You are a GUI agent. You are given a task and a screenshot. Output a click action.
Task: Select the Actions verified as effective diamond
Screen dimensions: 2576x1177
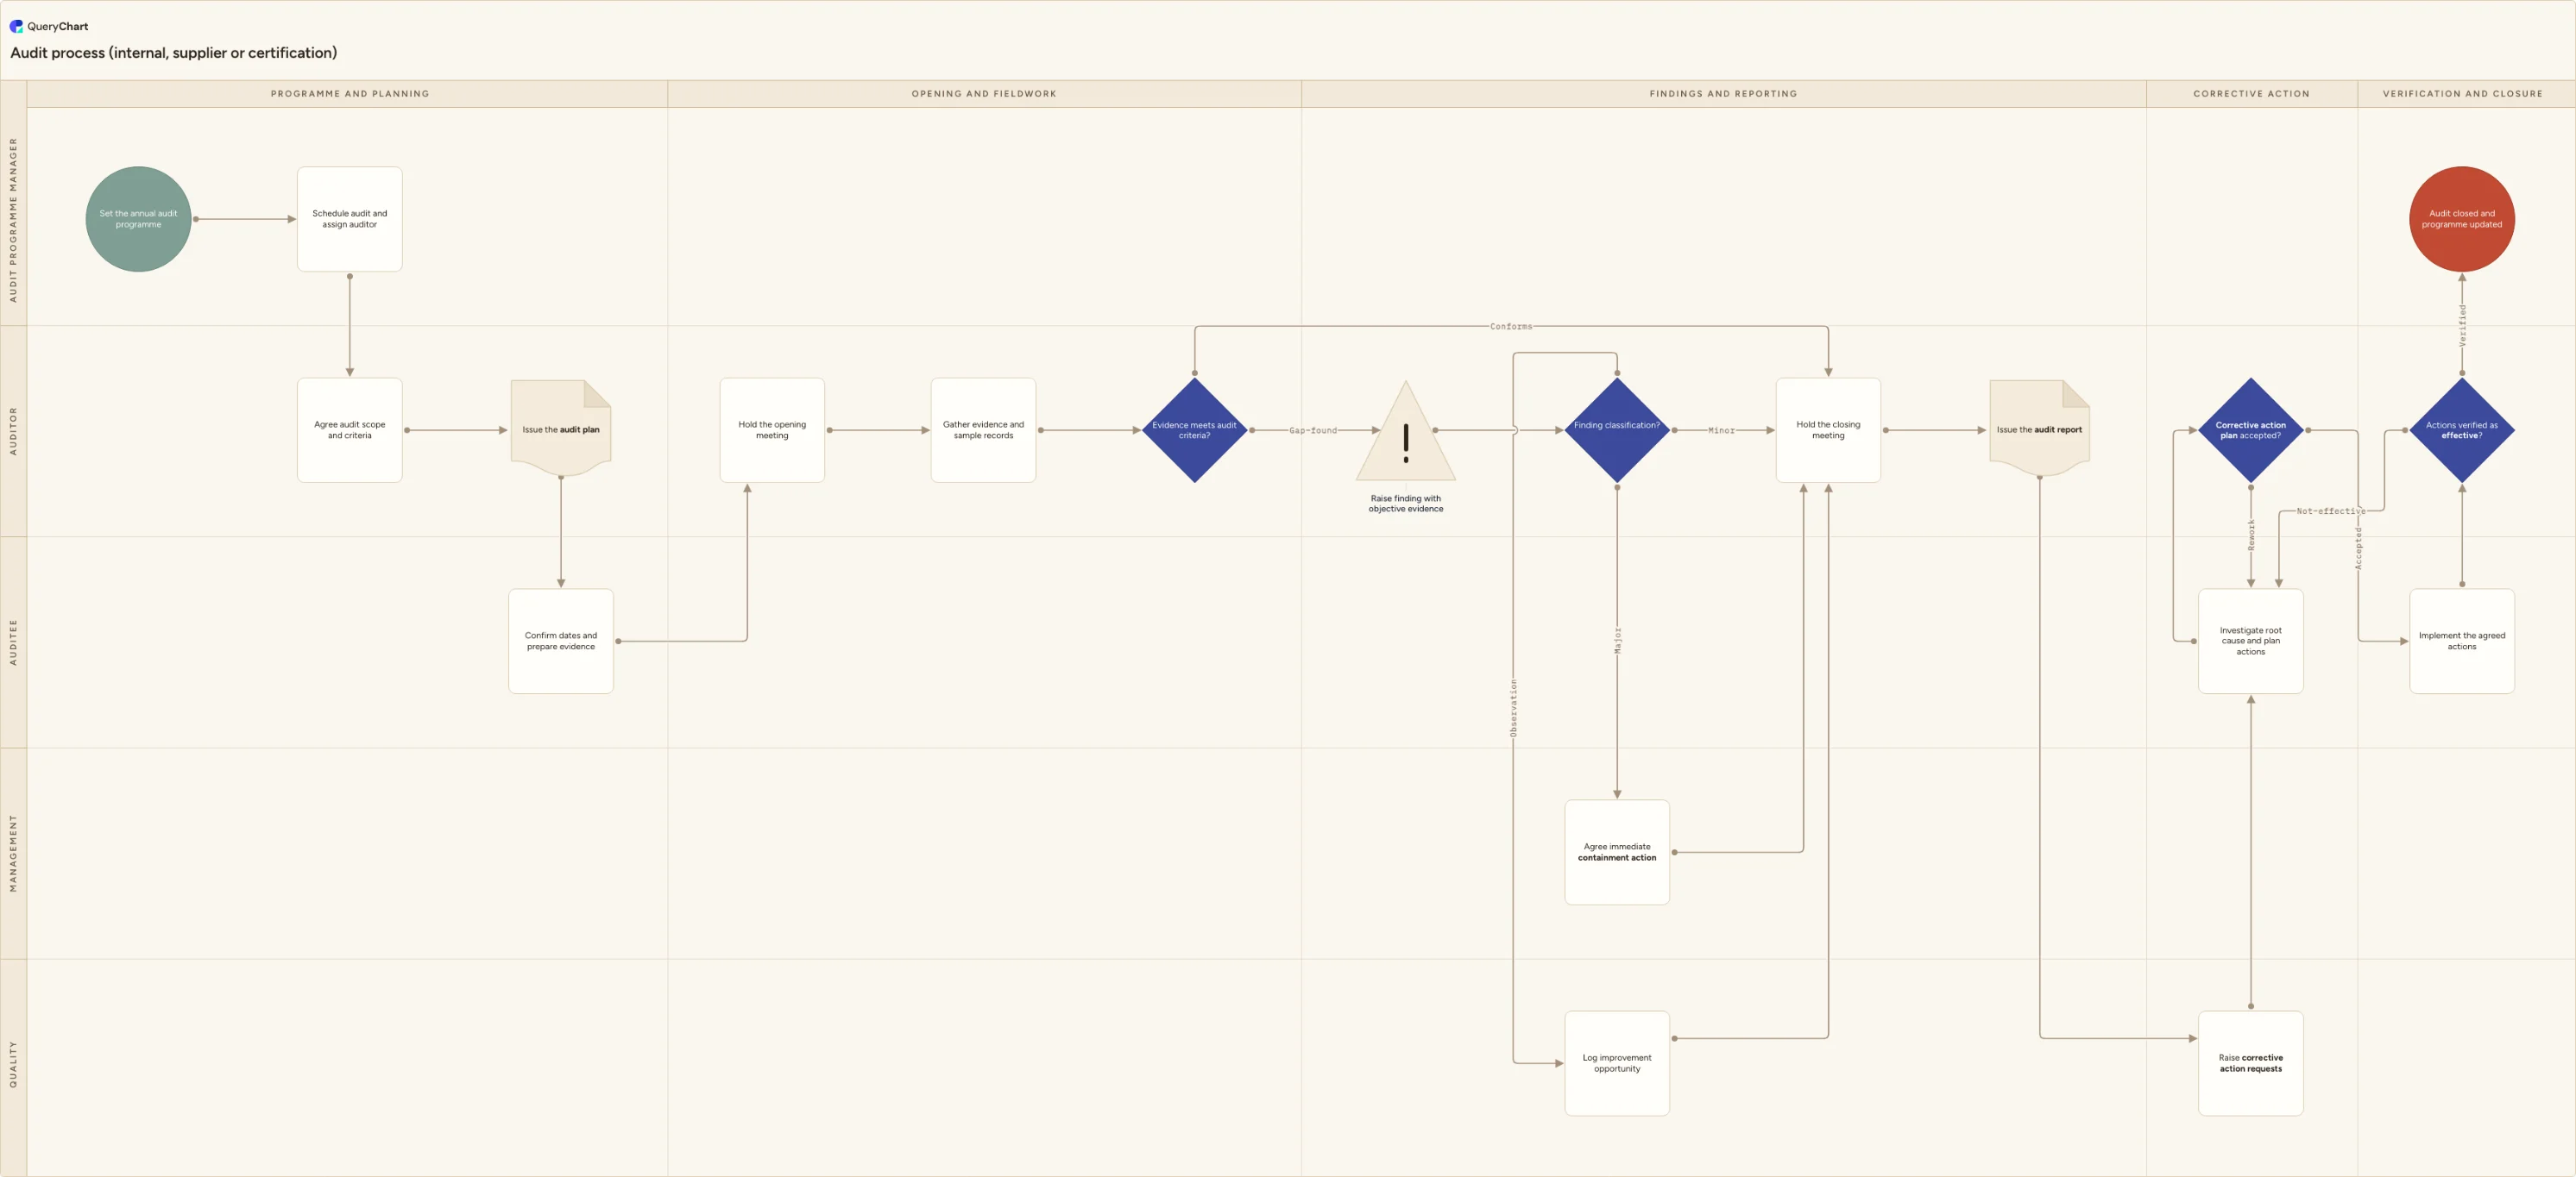(x=2461, y=429)
